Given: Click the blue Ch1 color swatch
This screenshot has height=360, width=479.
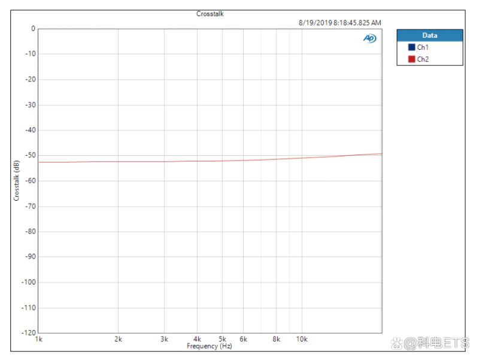Looking at the screenshot, I should (411, 47).
